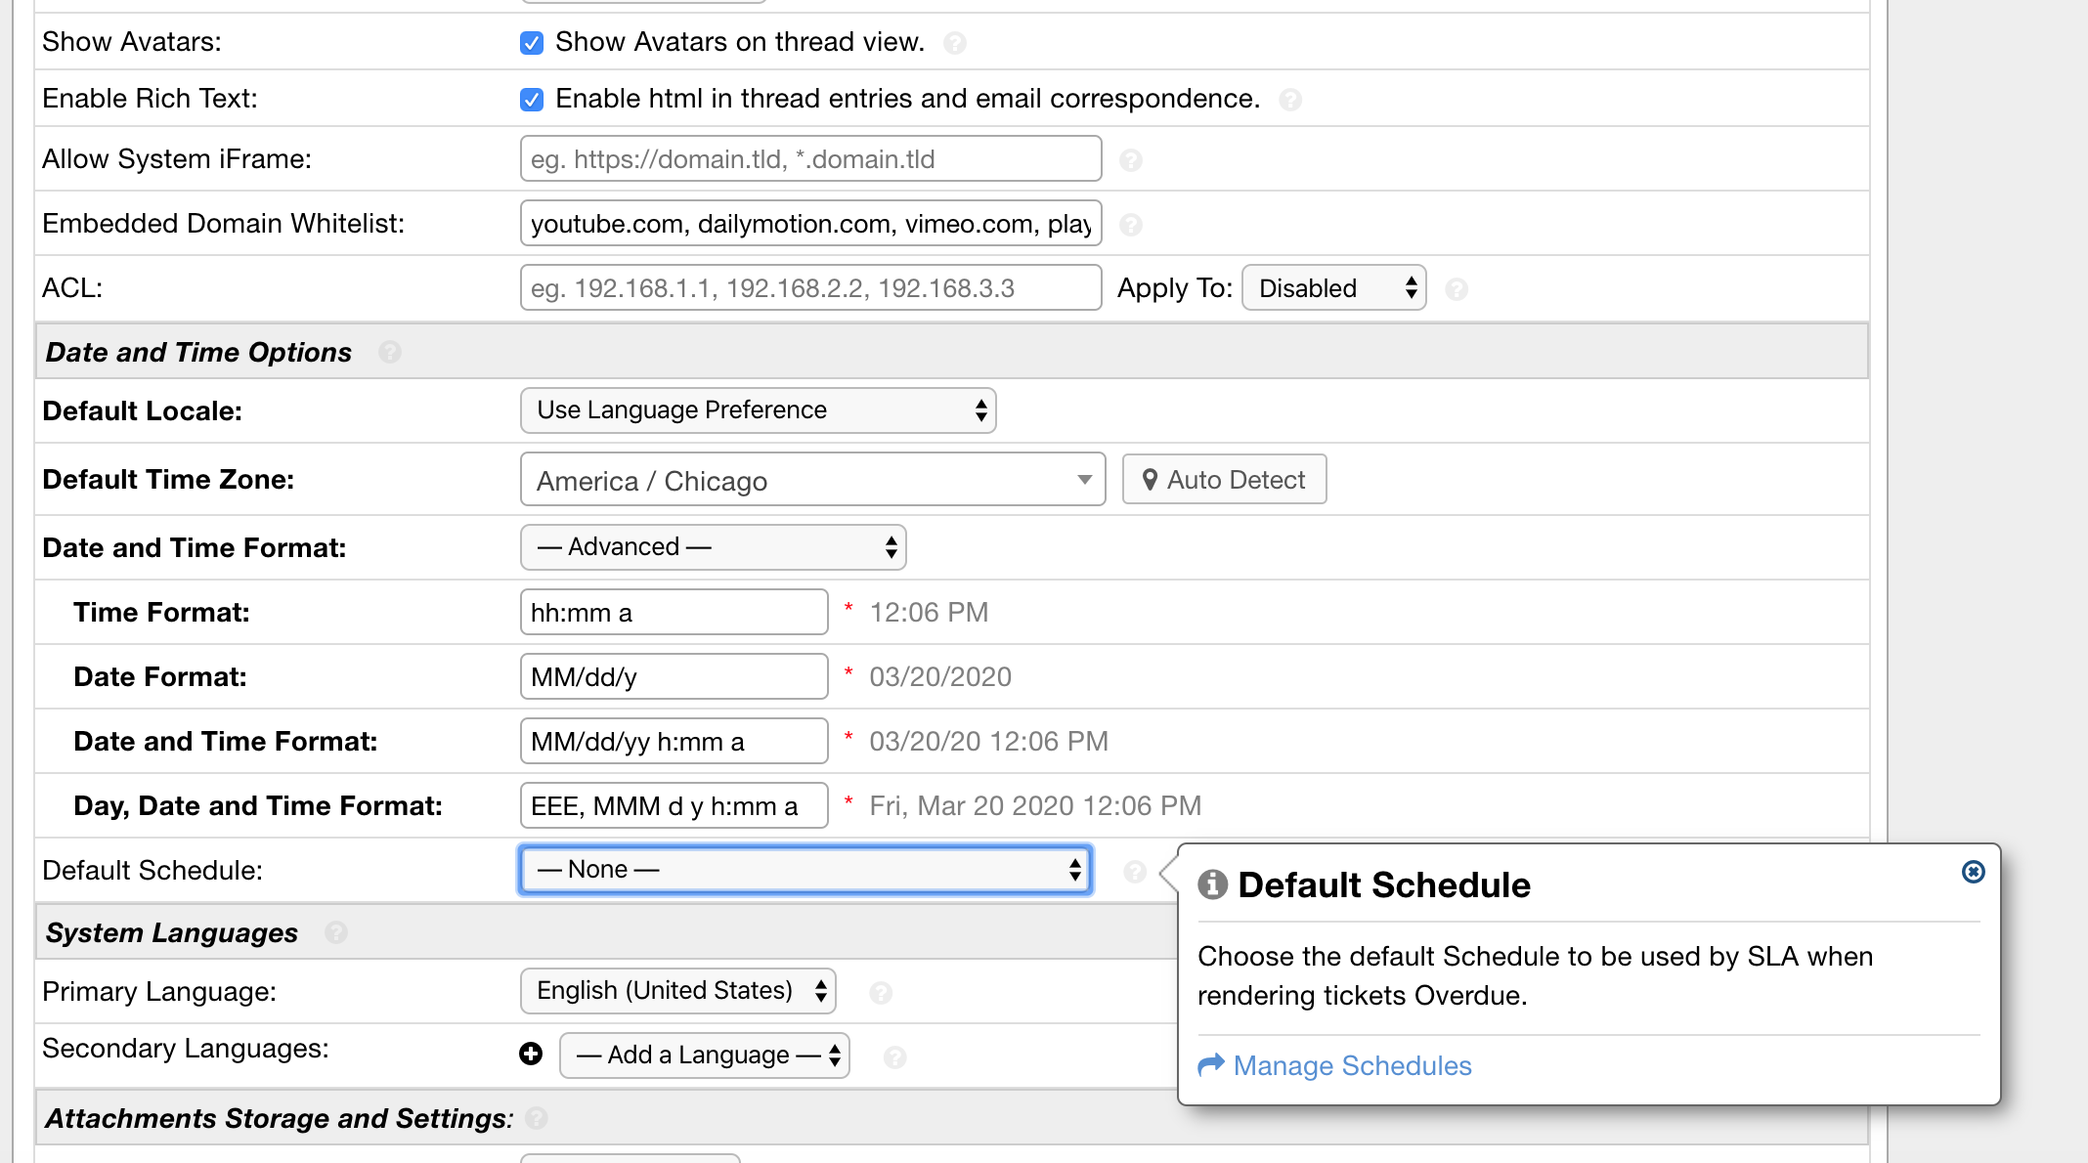Open Primary Language English dropdown

pos(678,991)
